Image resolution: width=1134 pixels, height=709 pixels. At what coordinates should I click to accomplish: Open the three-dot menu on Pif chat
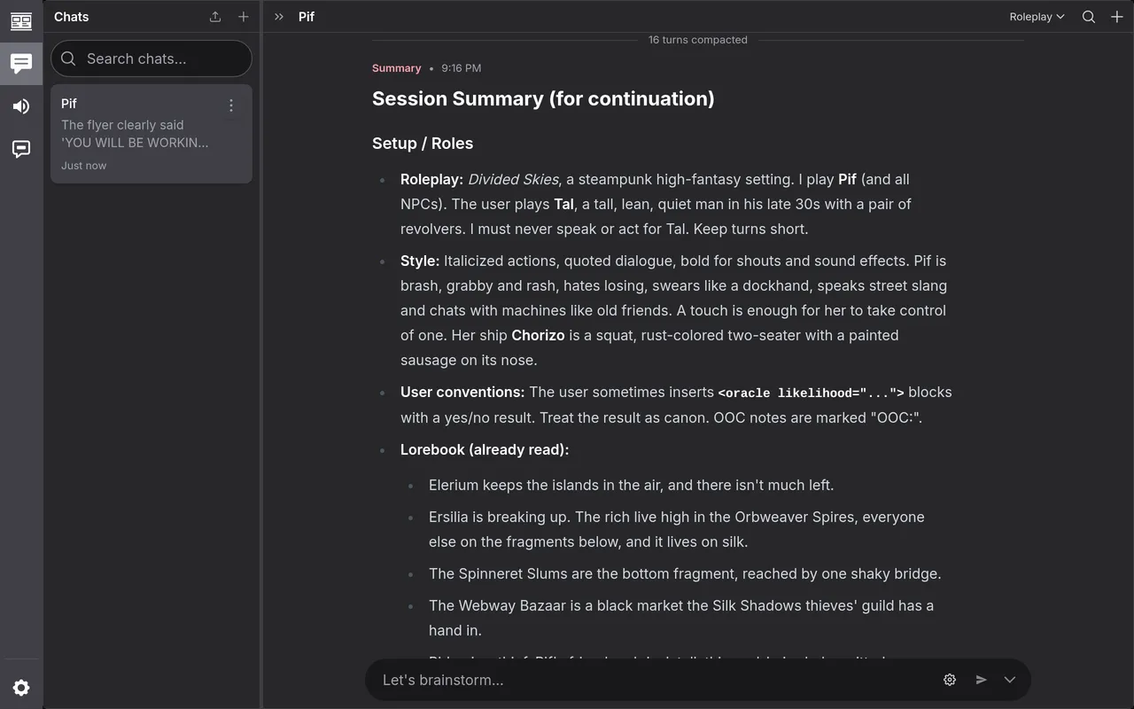231,105
